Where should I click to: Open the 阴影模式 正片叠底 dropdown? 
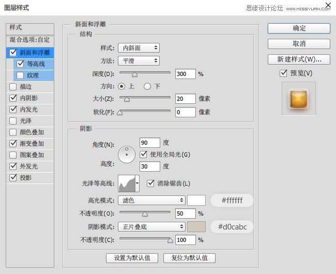click(151, 226)
